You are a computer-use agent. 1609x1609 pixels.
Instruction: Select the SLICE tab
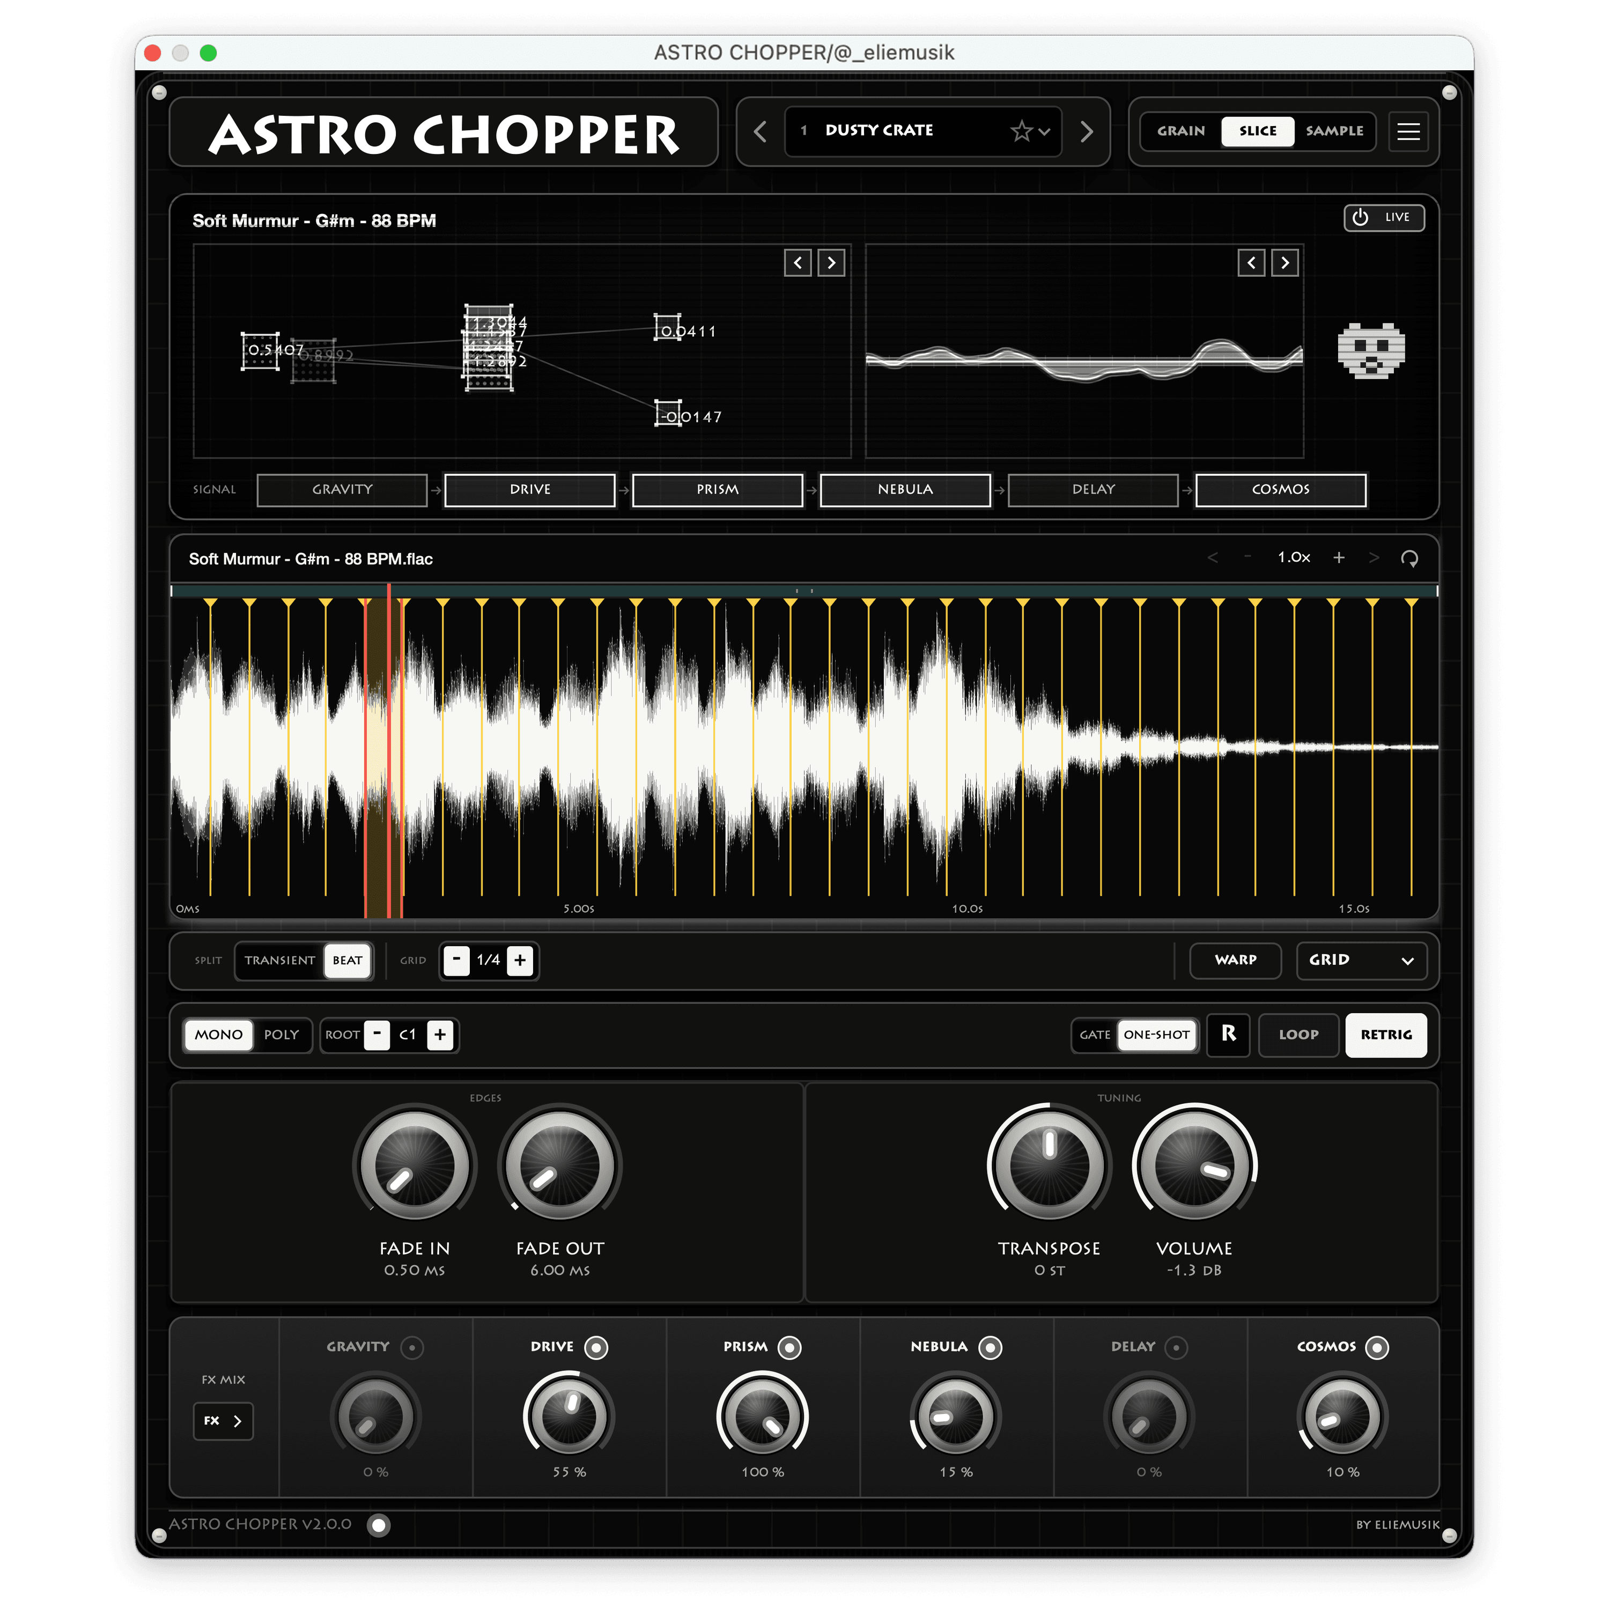pyautogui.click(x=1258, y=131)
